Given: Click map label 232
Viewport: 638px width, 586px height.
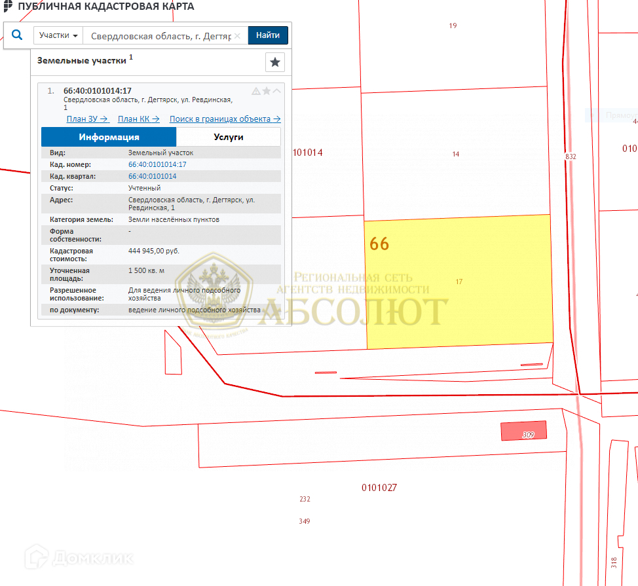Looking at the screenshot, I should (305, 499).
